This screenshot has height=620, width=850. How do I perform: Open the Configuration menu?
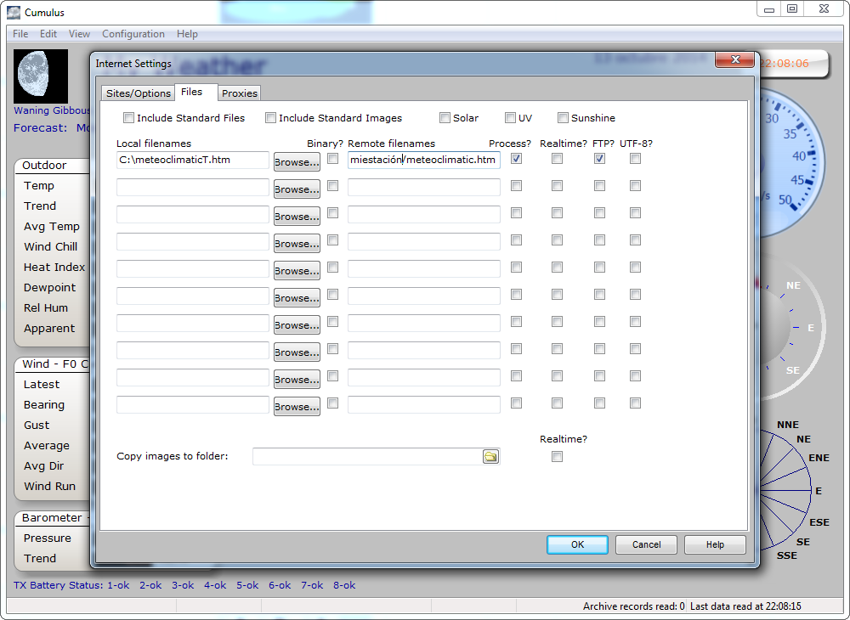pyautogui.click(x=133, y=34)
